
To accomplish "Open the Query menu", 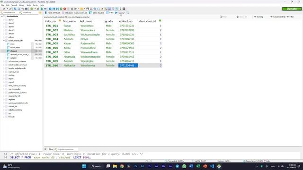I will pos(22,5).
